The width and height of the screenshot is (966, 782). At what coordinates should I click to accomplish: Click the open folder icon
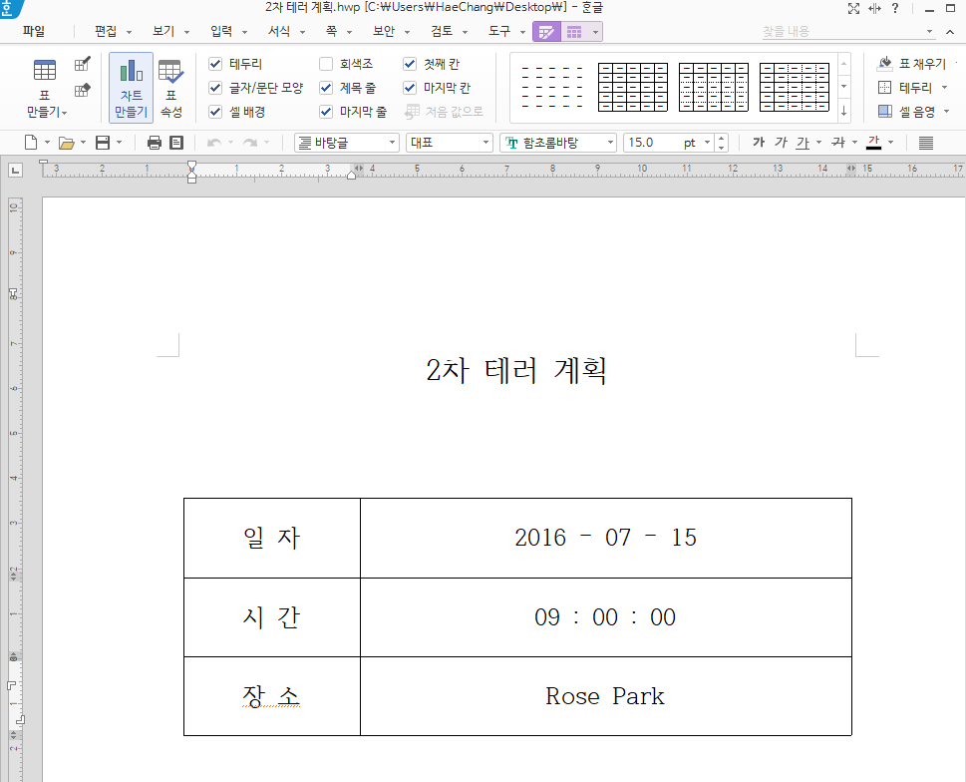[x=67, y=143]
